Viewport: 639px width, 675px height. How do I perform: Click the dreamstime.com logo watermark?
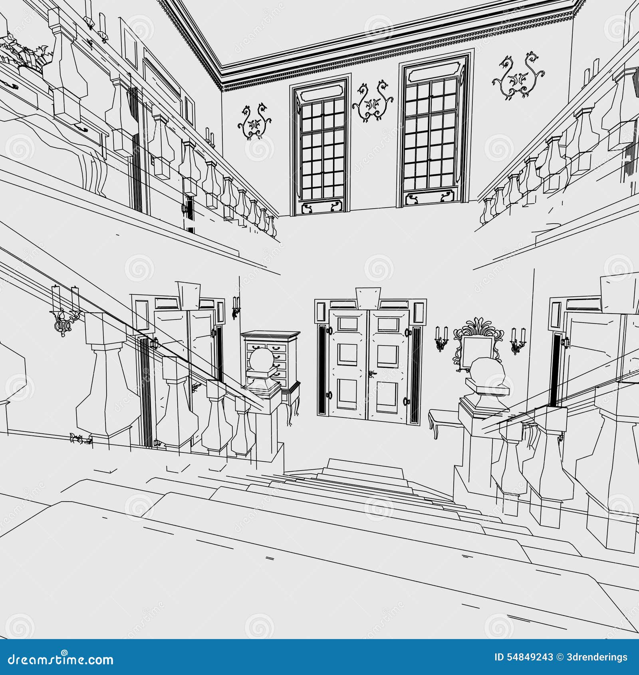60,660
